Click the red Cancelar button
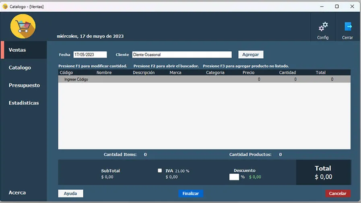Screen dimensions: 361x203 pos(338,193)
